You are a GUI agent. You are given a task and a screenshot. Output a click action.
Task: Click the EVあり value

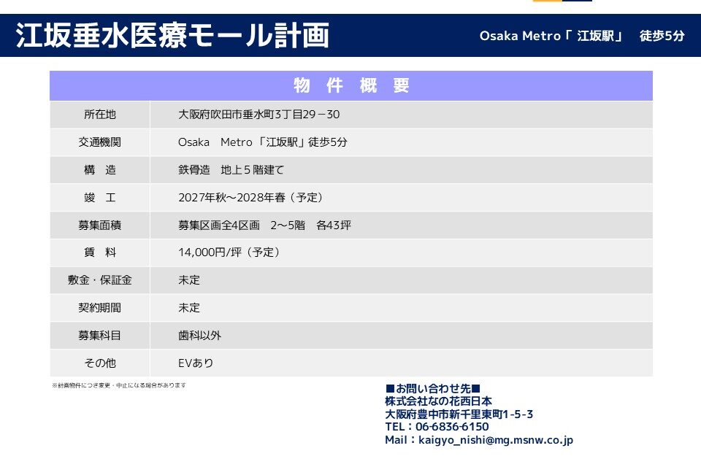pos(196,363)
